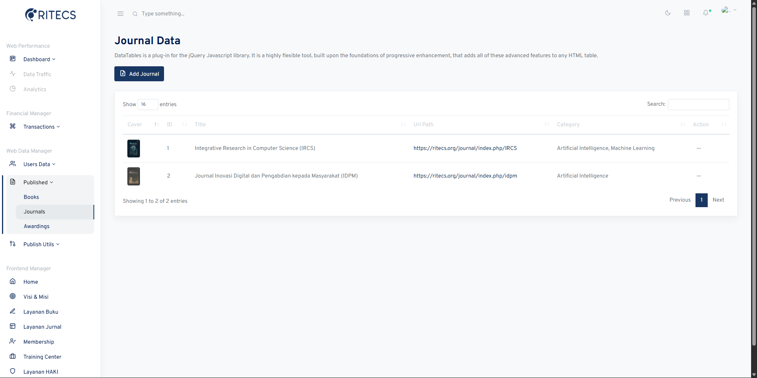Toggle dark mode moon icon
757x378 pixels.
tap(668, 13)
